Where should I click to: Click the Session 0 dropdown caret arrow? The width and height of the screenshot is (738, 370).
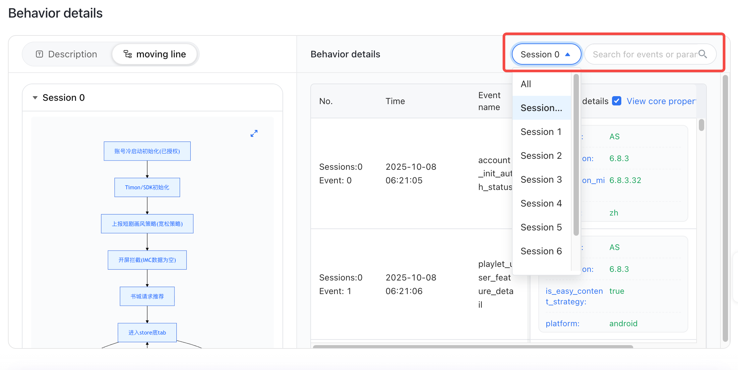coord(568,54)
